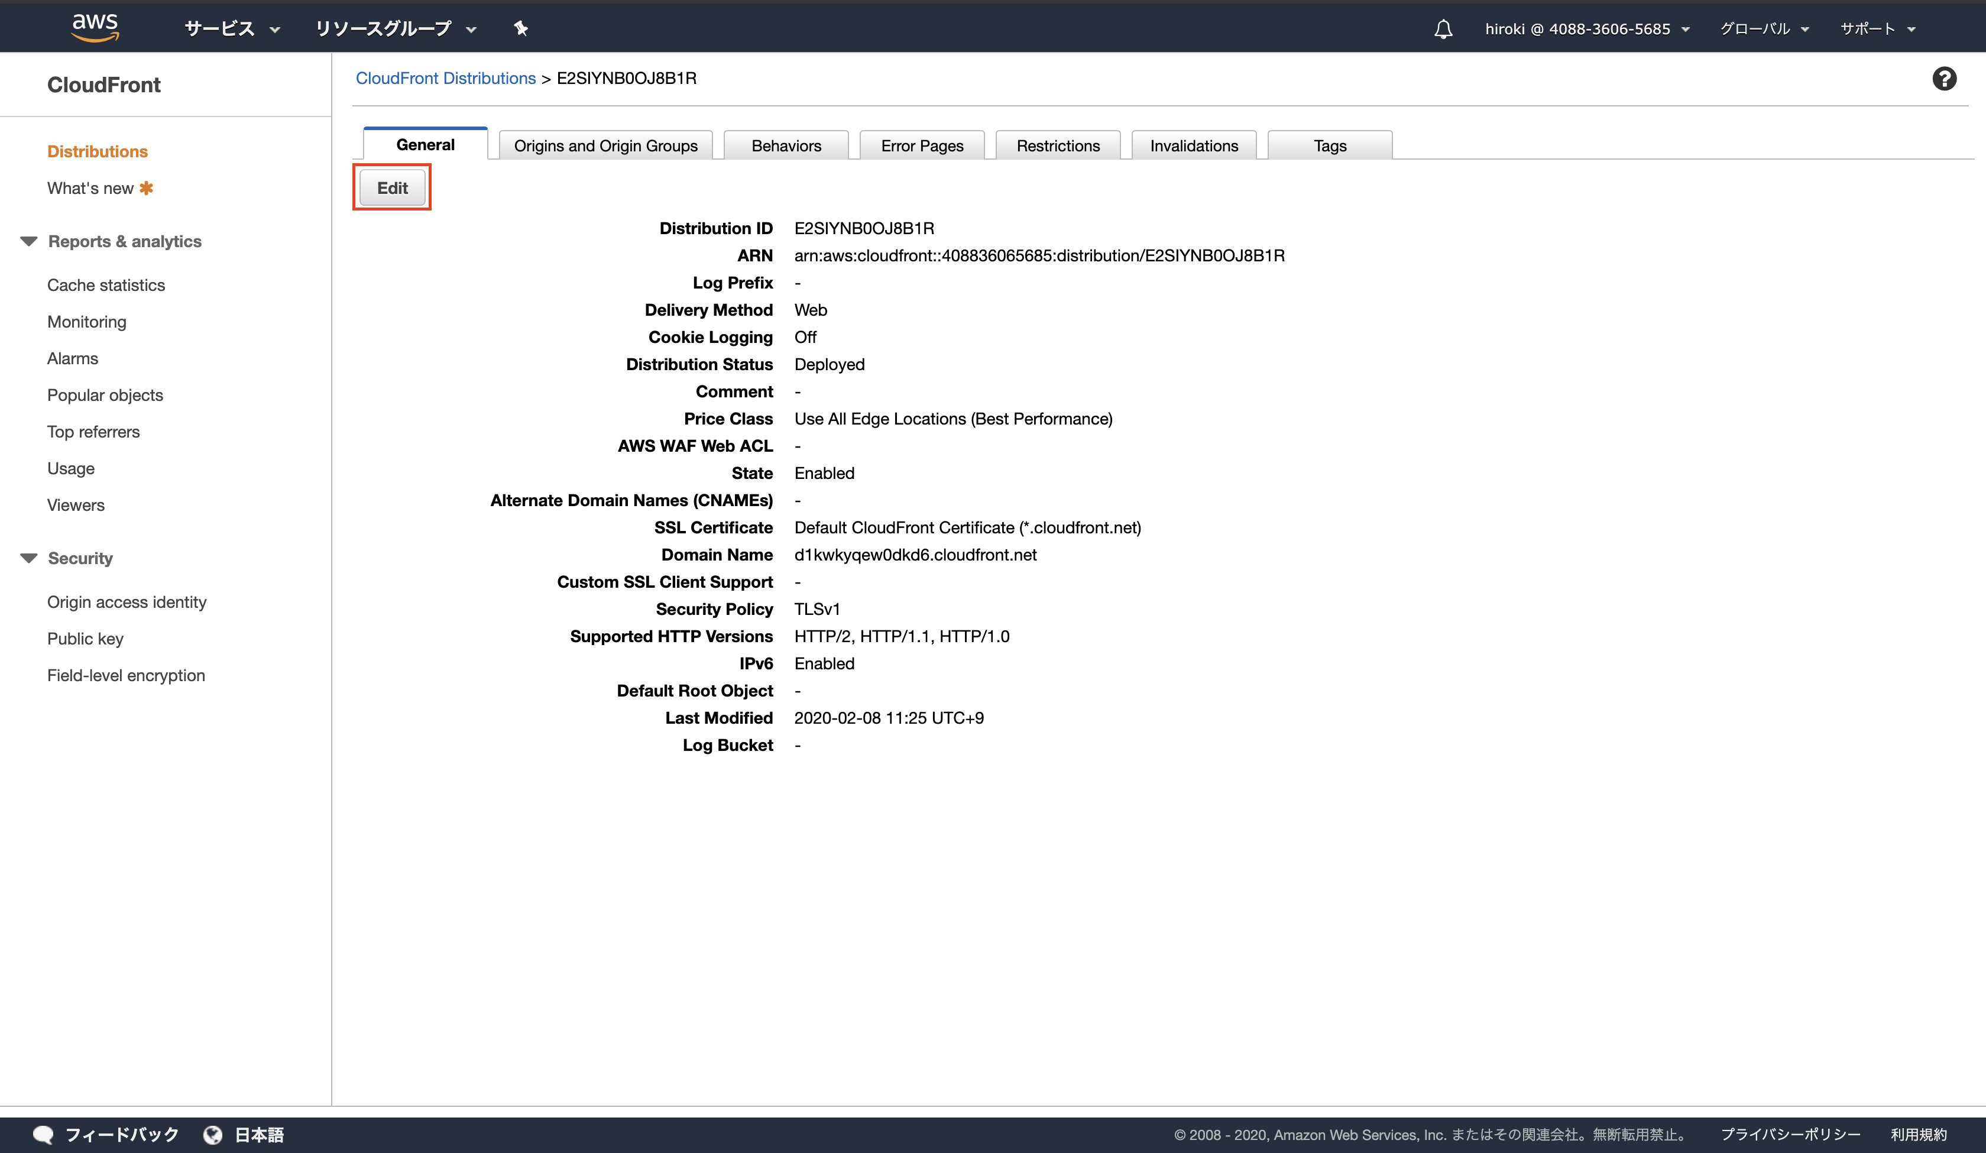Screen dimensions: 1986x1153
Task: Switch to the Invalidations tab
Action: coord(1193,146)
